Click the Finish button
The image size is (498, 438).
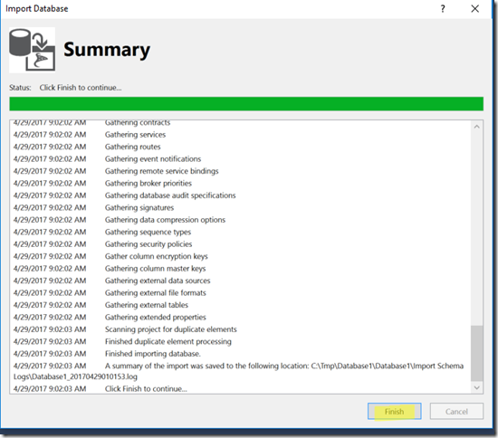pyautogui.click(x=395, y=412)
